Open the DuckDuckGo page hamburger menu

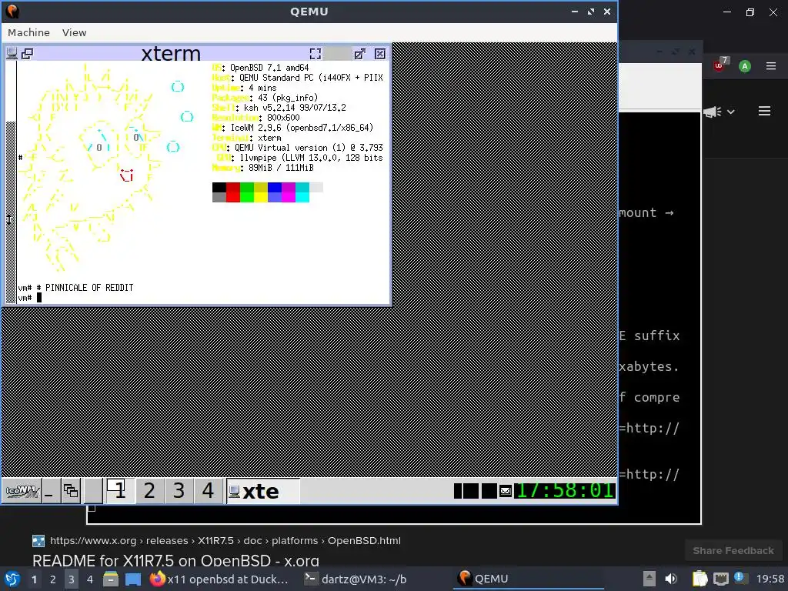pos(764,111)
